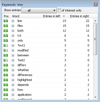Expand the 'application' keyword node
The height and width of the screenshot is (102, 100).
[13, 95]
